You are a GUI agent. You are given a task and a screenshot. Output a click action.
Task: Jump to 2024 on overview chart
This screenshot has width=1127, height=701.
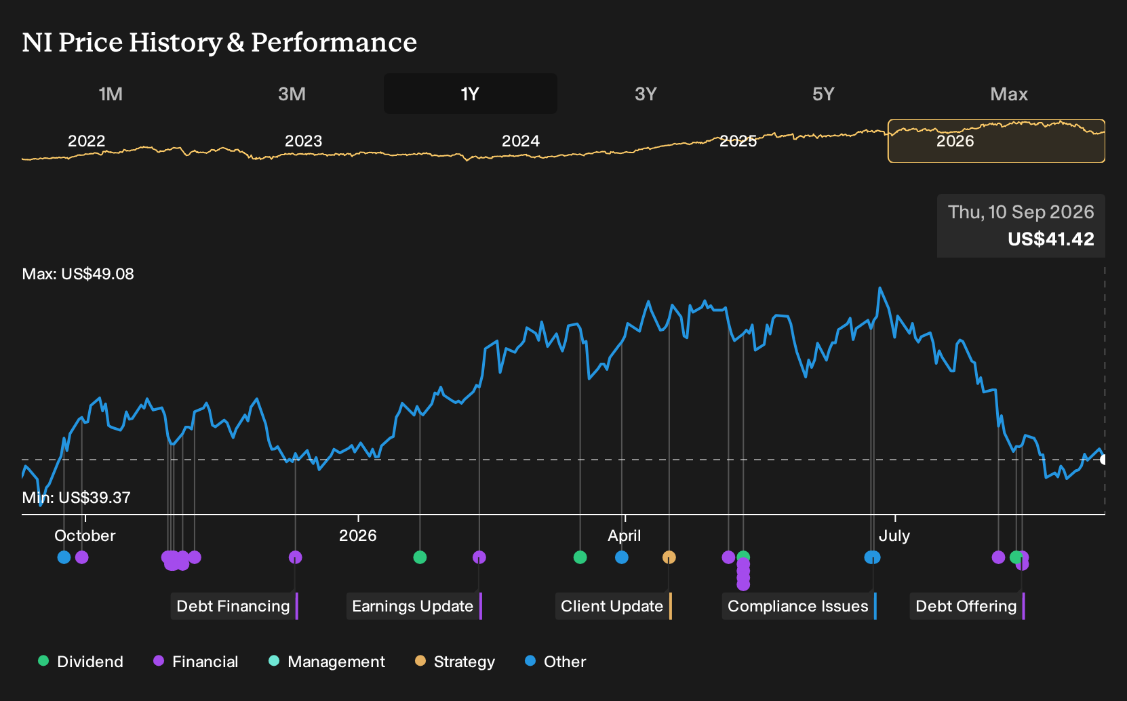tap(520, 141)
